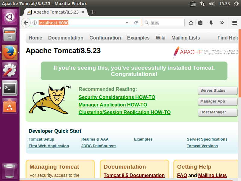Open Clustering/Session Replication HOW-TO link

click(x=124, y=112)
